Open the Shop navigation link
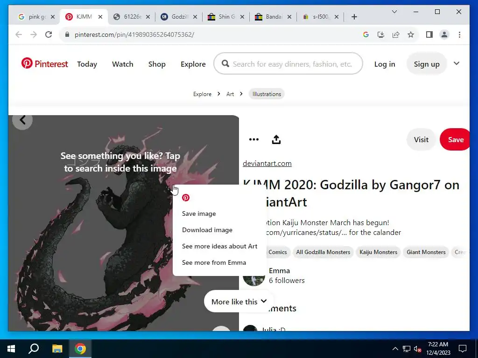 (157, 64)
